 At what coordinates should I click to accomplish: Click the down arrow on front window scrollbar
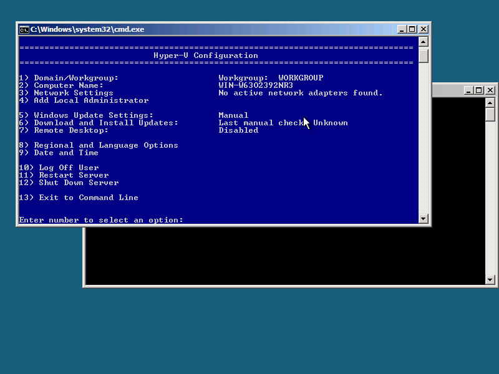pyautogui.click(x=424, y=219)
